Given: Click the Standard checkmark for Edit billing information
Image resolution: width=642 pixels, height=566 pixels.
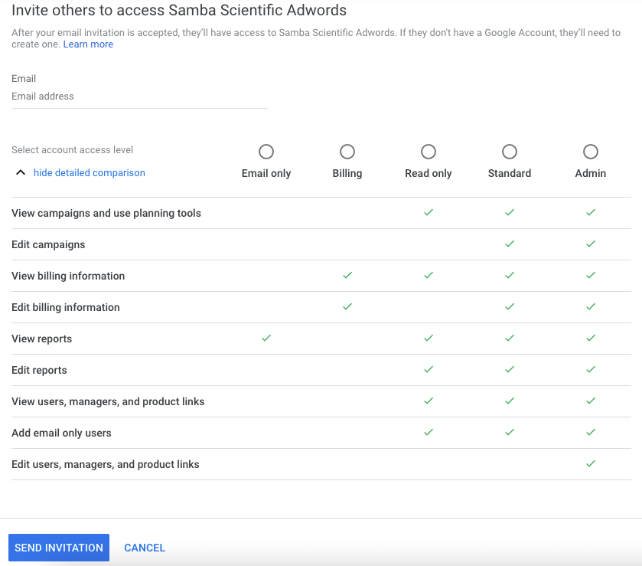Looking at the screenshot, I should point(510,306).
